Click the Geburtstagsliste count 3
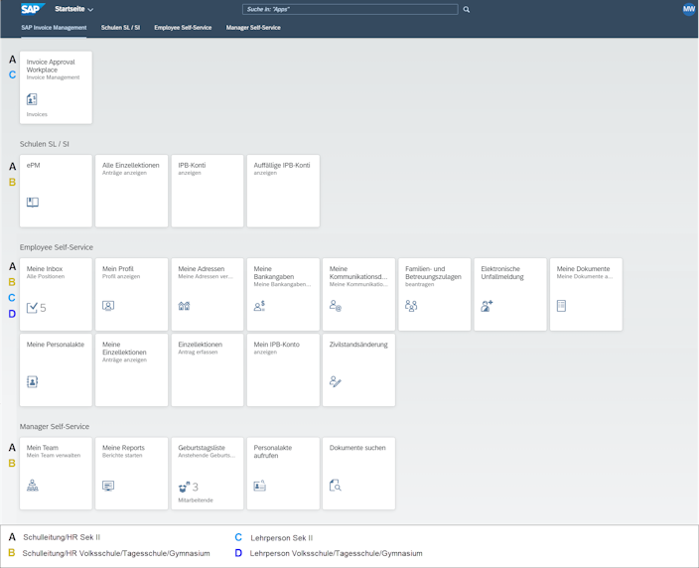The width and height of the screenshot is (699, 568). [196, 487]
